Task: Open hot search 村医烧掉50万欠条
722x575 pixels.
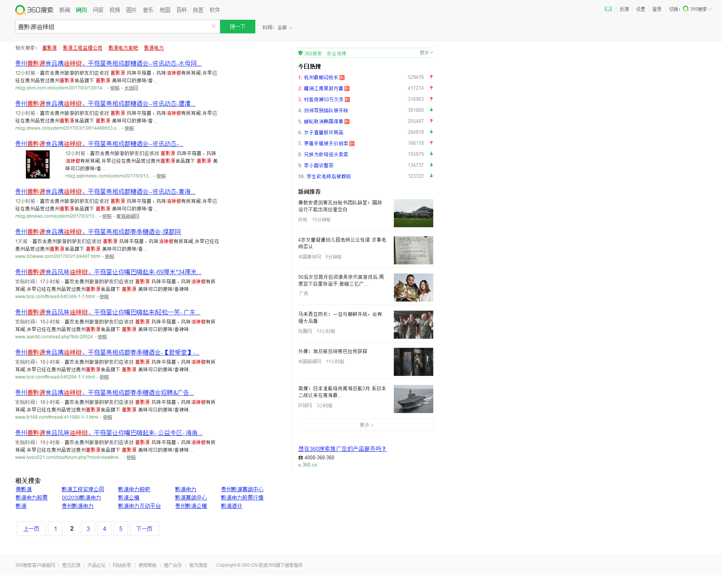Action: [x=324, y=99]
